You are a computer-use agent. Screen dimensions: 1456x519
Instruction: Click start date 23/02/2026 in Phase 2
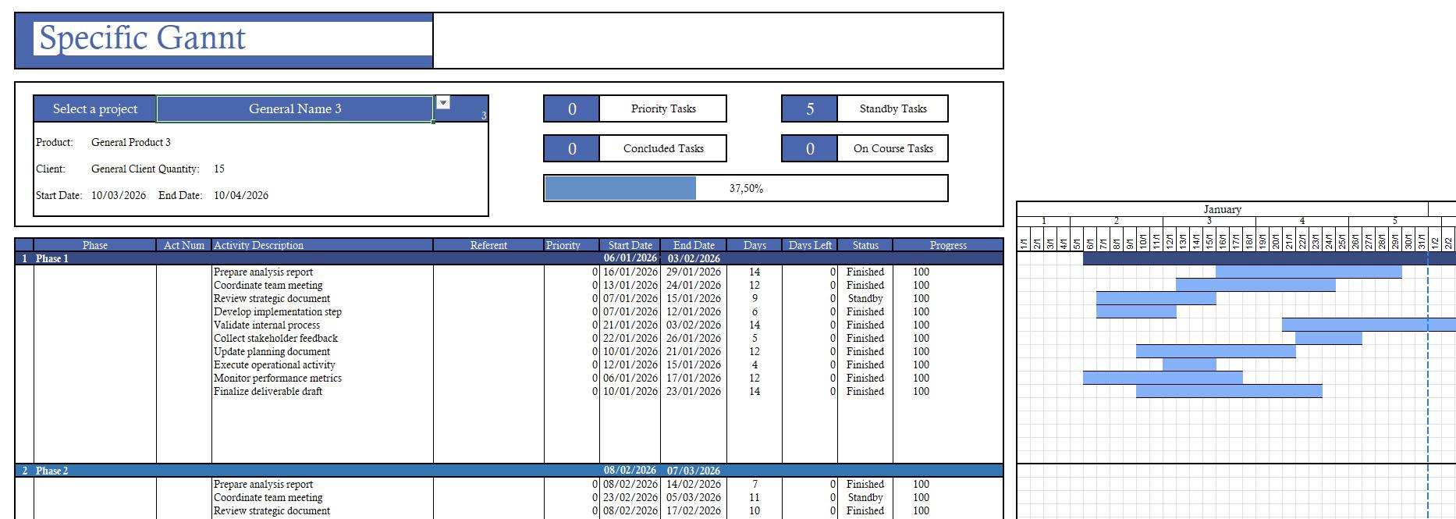click(630, 497)
